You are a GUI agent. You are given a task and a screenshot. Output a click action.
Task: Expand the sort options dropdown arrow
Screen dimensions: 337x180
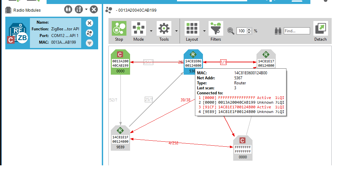(x=86, y=9)
